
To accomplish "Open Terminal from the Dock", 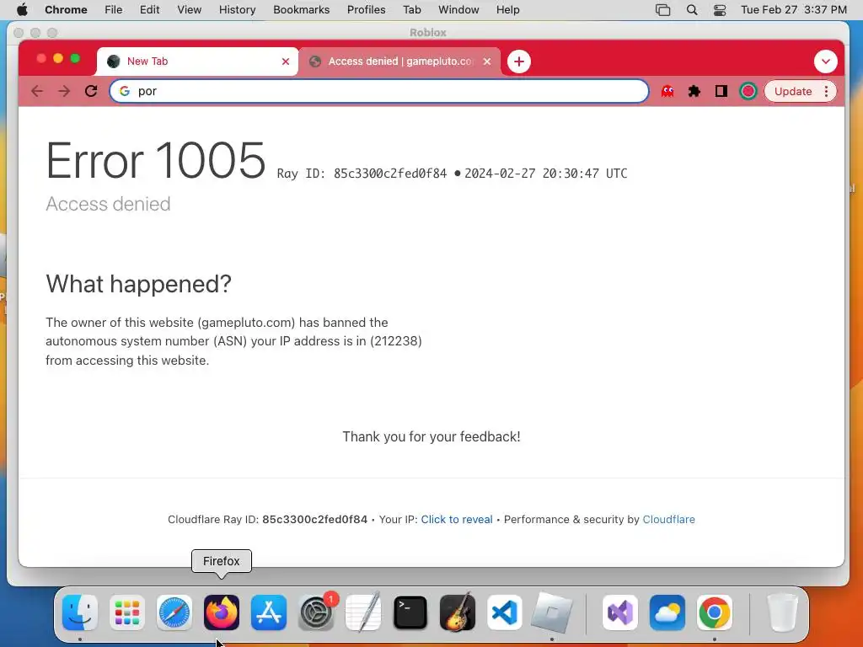I will (x=410, y=612).
